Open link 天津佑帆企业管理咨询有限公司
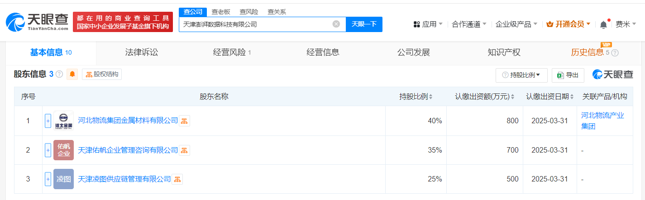This screenshot has width=645, height=200. pyautogui.click(x=128, y=150)
